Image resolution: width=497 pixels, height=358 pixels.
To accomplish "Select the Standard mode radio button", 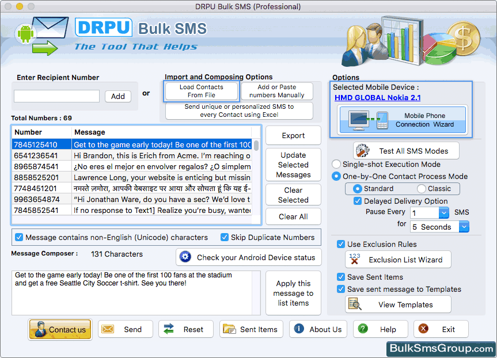I will [357, 189].
